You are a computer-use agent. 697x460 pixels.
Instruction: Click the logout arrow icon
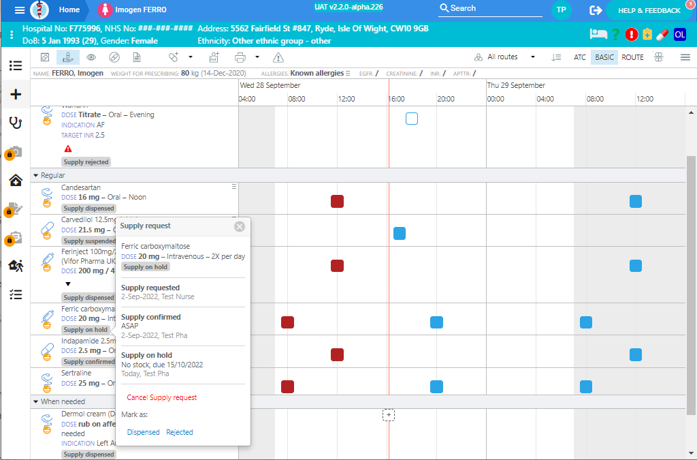pos(596,10)
